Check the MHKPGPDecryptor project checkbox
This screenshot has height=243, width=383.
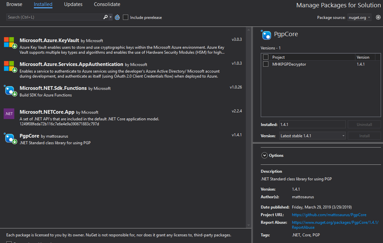(266, 64)
